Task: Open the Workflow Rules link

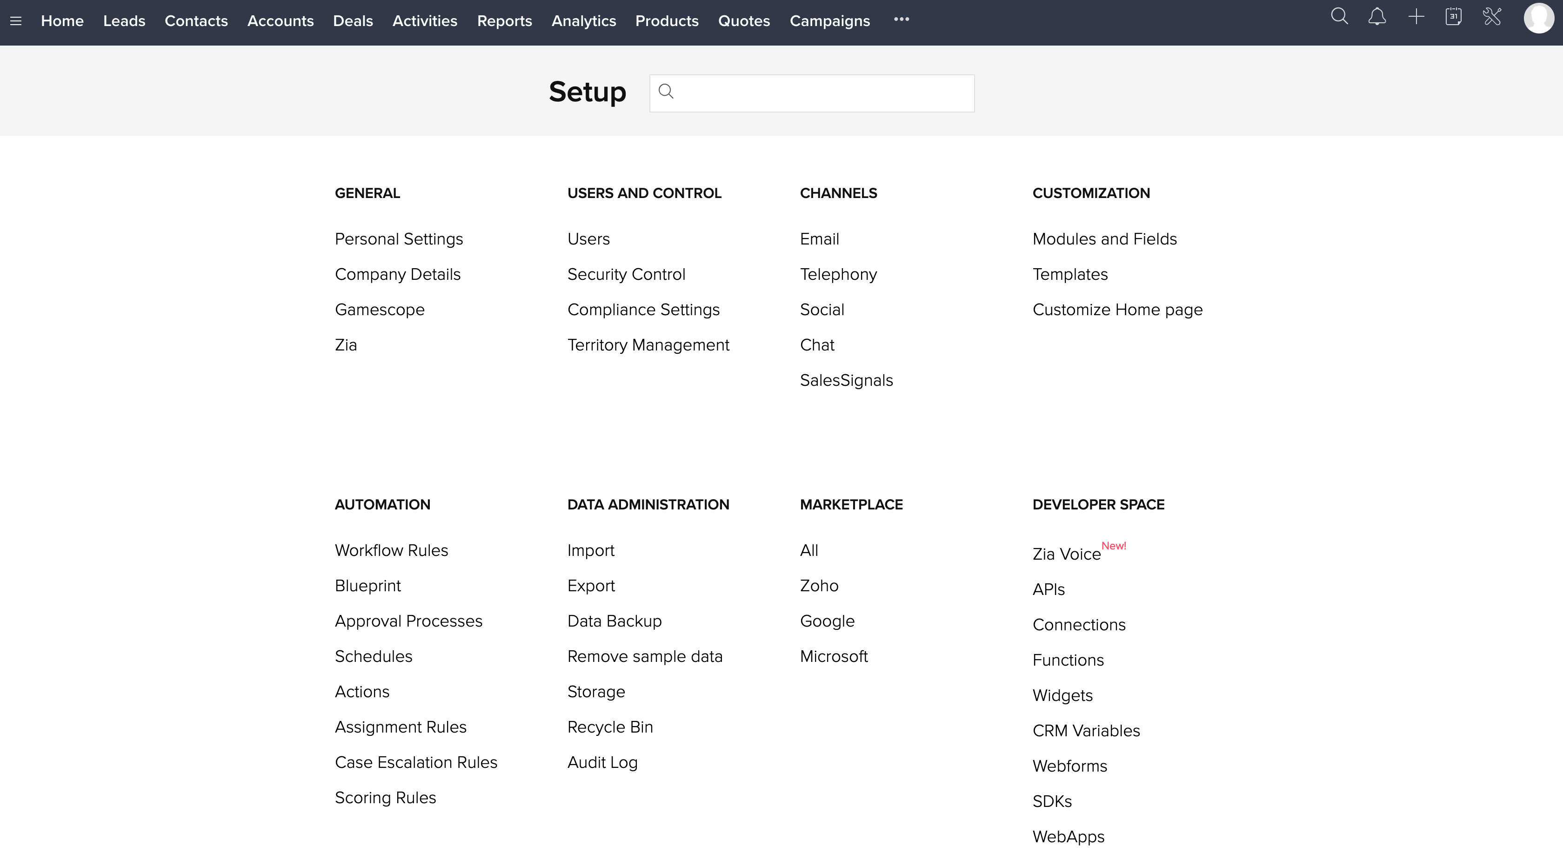Action: [391, 550]
